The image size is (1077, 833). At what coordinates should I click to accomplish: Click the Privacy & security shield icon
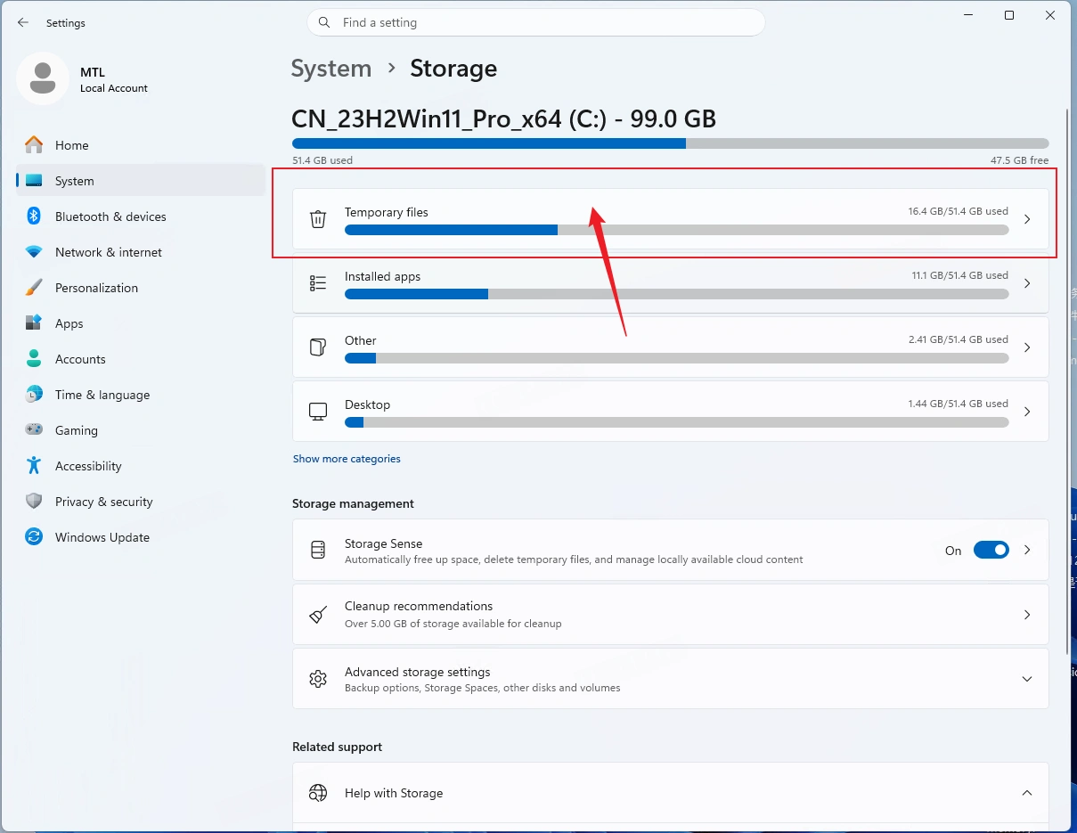click(34, 502)
